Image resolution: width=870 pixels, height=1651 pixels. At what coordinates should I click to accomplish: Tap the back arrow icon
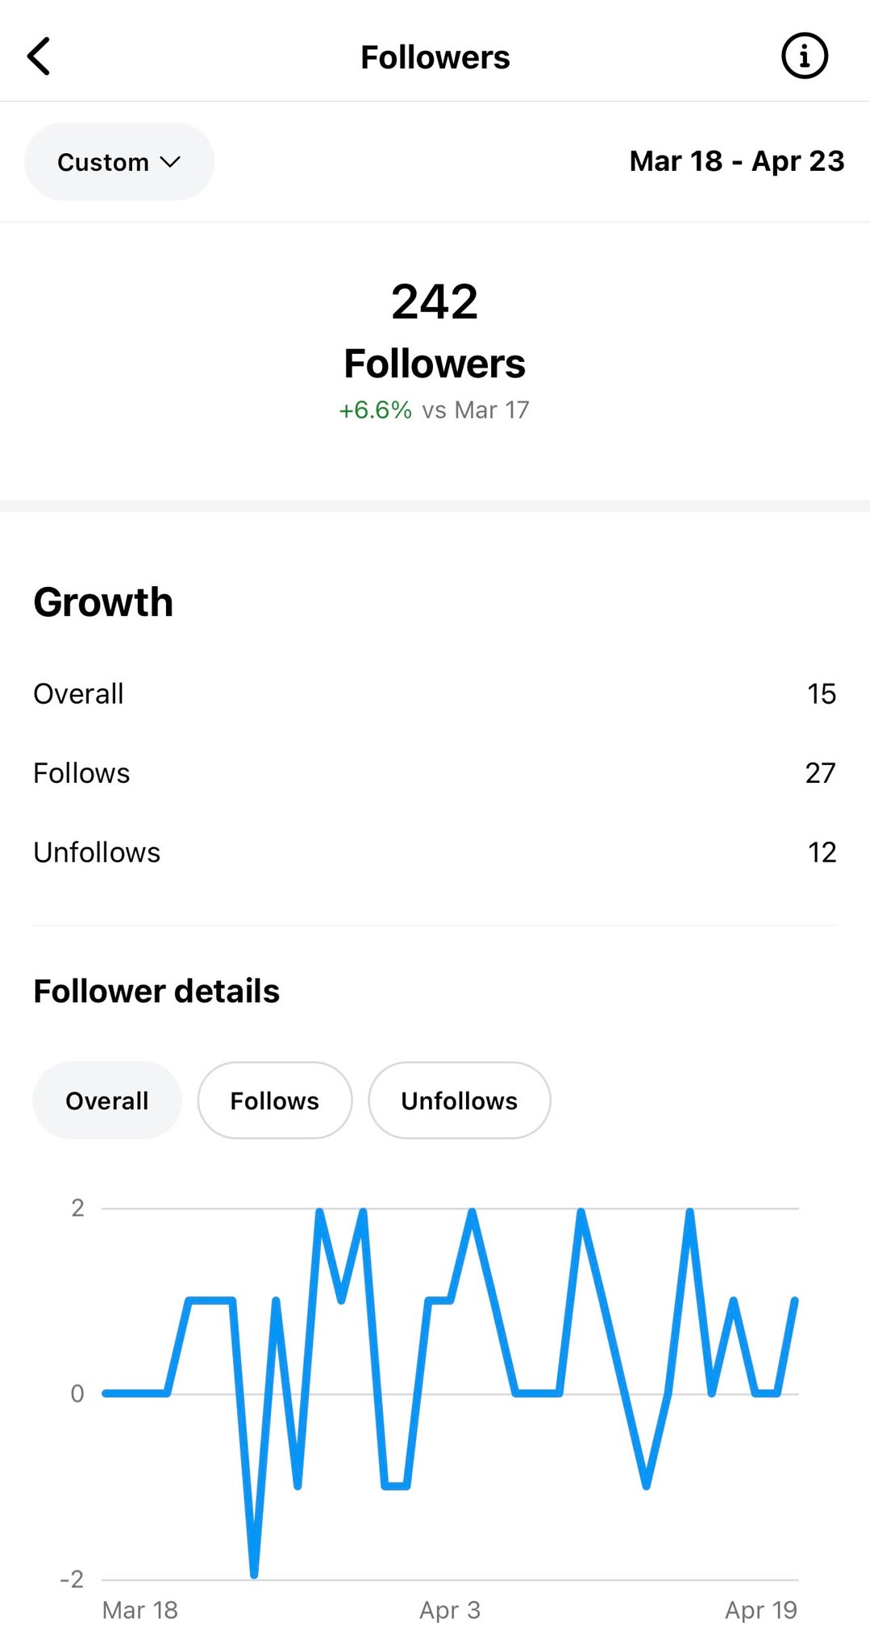tap(39, 56)
